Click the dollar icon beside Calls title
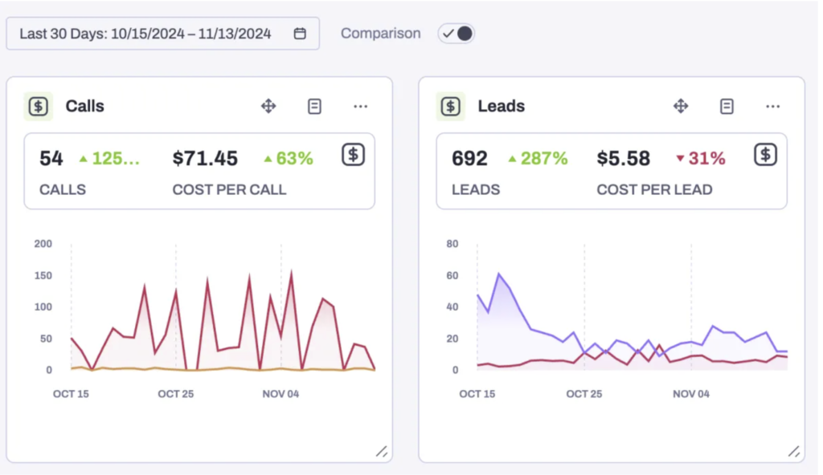Image resolution: width=823 pixels, height=475 pixels. coord(39,107)
